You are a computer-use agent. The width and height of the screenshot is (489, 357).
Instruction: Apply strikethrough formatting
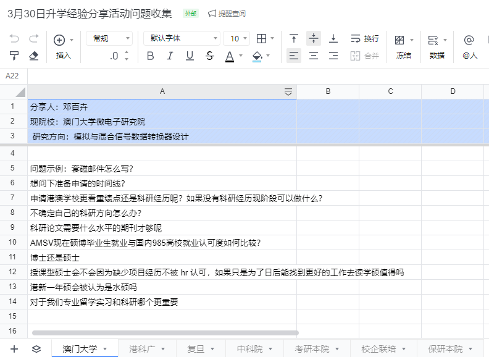[209, 56]
